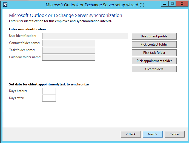Go to previous step with Back button
This screenshot has height=143, width=189.
pyautogui.click(x=131, y=134)
